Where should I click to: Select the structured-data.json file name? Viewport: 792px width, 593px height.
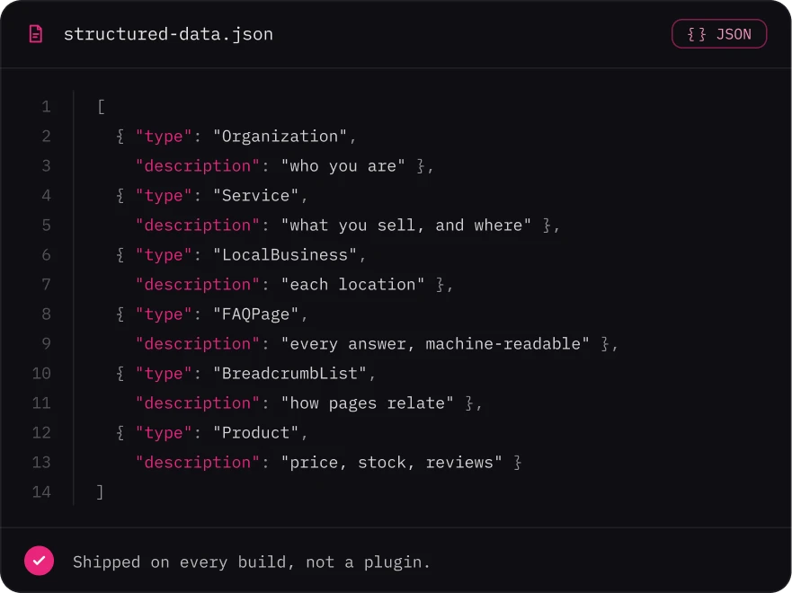(168, 34)
